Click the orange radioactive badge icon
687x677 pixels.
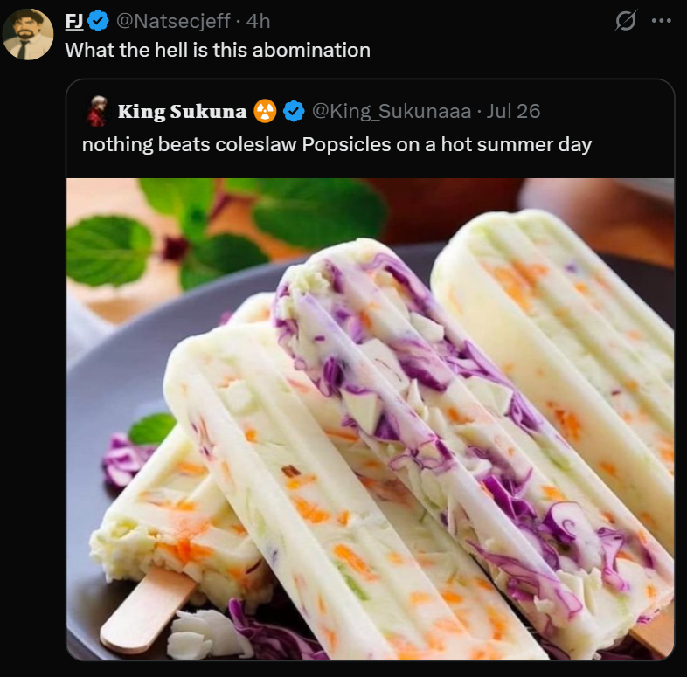tap(265, 111)
